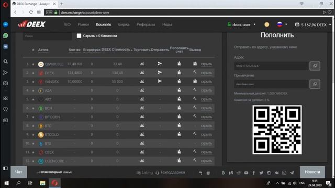Image resolution: width=335 pixels, height=188 pixels.
Task: Open Новости button
Action: coord(312,172)
